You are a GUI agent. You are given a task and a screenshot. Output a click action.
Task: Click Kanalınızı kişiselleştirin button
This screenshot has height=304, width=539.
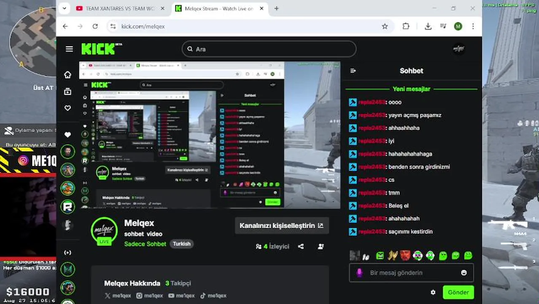click(x=281, y=225)
